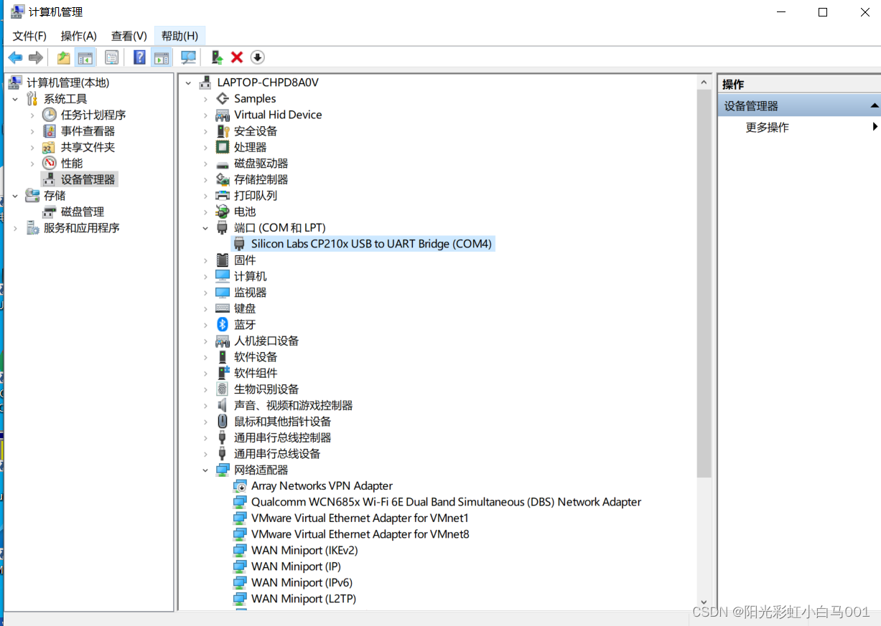The height and width of the screenshot is (626, 881).
Task: Click the device list vertical scrollbar
Action: click(704, 283)
